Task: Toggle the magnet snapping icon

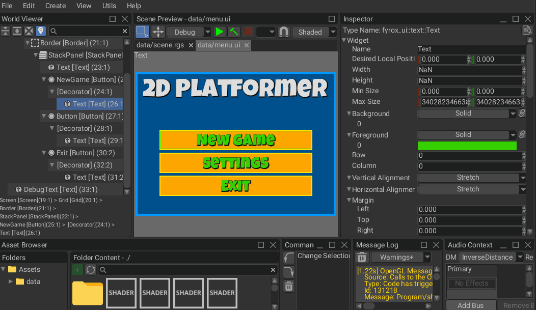Action: 284,32
